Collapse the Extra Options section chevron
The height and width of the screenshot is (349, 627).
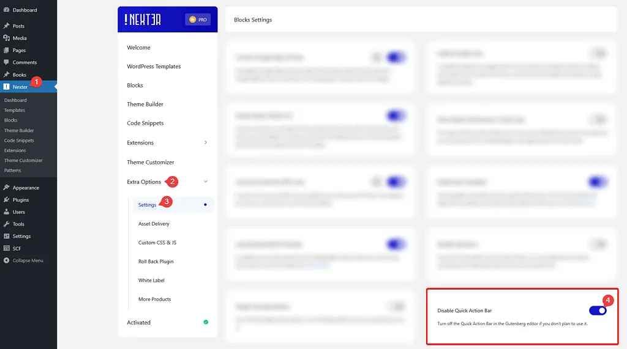coord(205,182)
